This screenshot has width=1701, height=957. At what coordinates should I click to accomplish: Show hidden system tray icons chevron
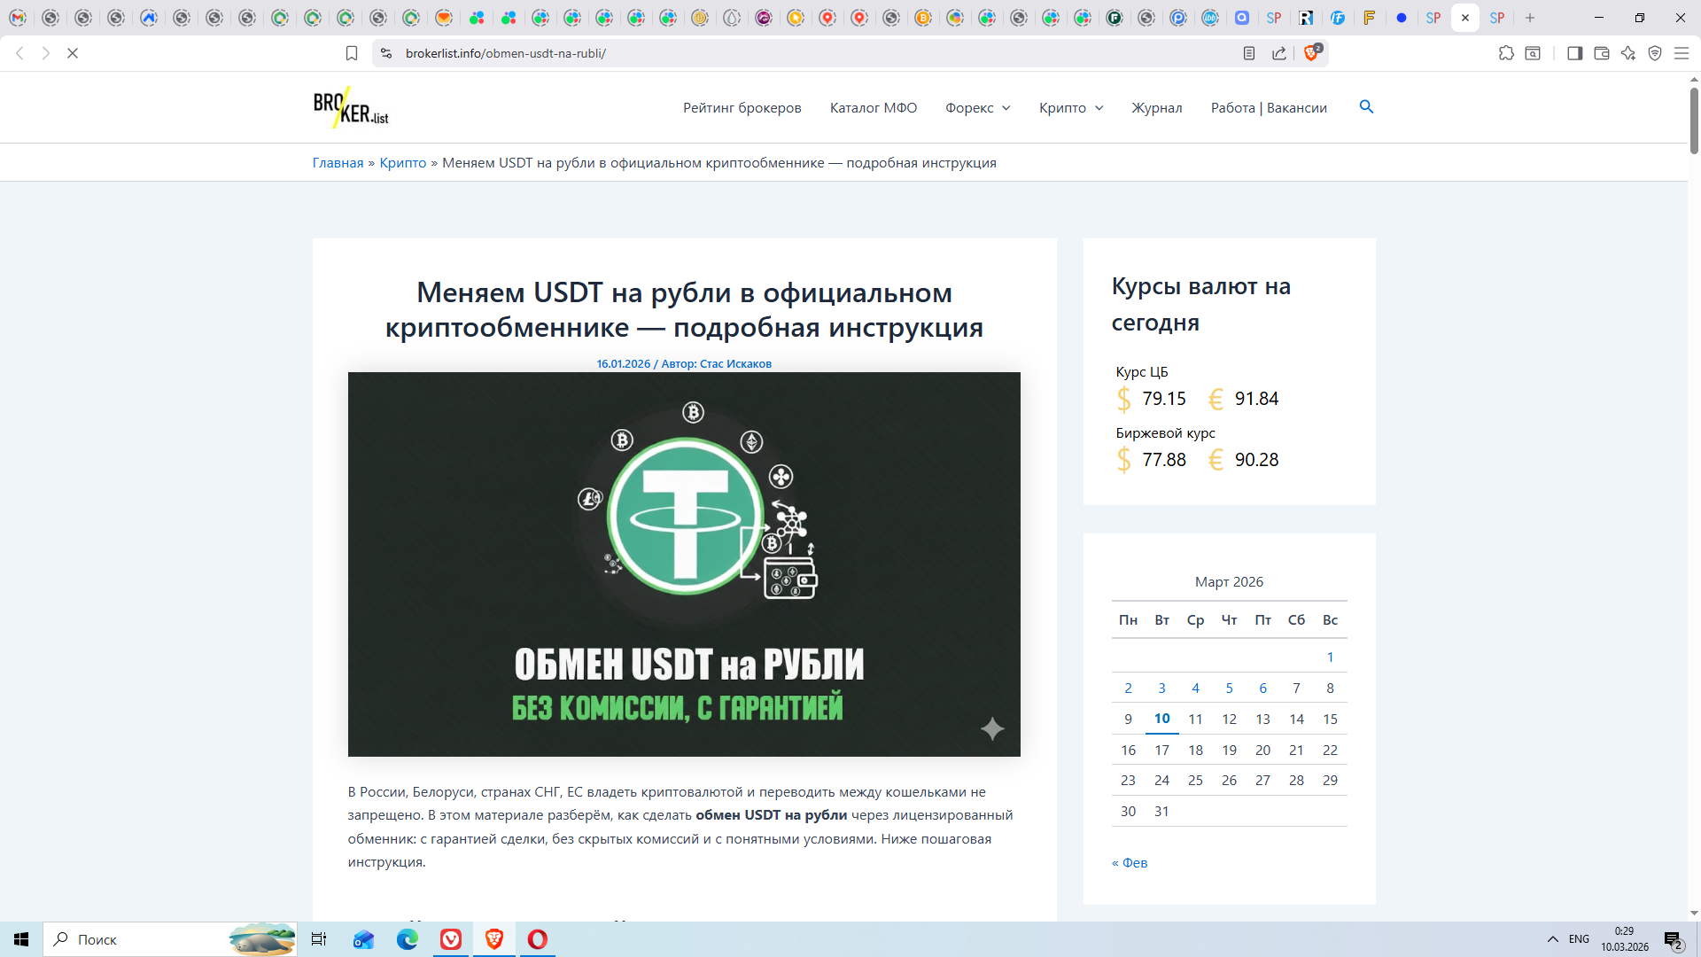[1553, 938]
